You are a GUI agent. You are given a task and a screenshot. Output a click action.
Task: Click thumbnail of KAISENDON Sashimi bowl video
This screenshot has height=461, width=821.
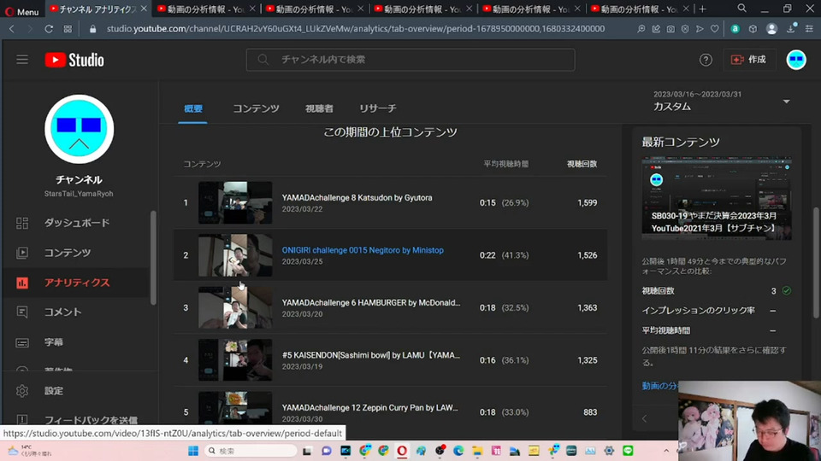point(235,360)
